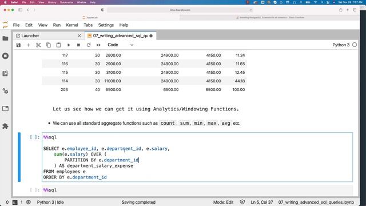
Task: Click the Jupyter logo
Action: pos(5,25)
